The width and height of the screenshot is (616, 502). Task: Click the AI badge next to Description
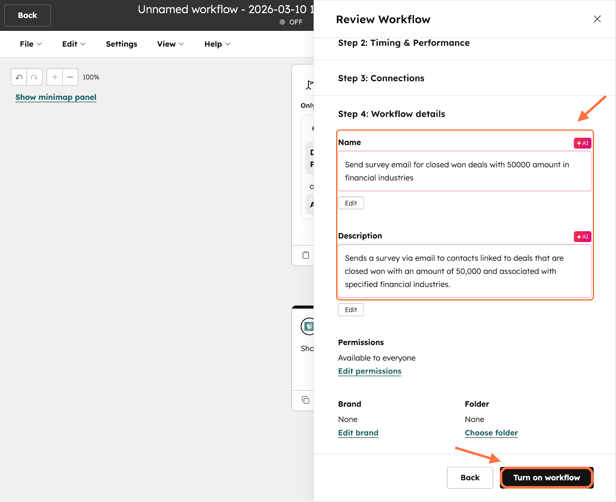point(582,237)
